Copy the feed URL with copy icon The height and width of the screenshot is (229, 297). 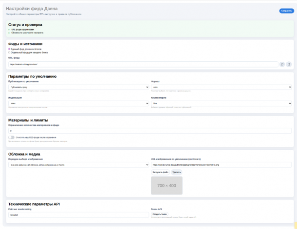(282, 64)
